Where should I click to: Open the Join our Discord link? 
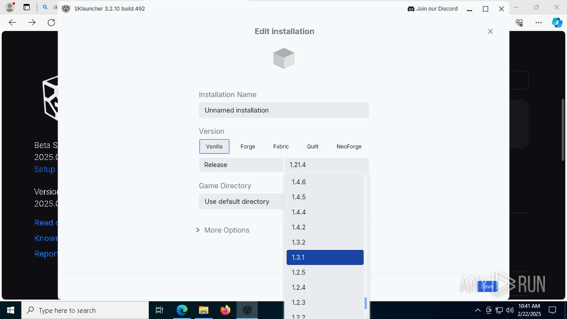click(432, 9)
